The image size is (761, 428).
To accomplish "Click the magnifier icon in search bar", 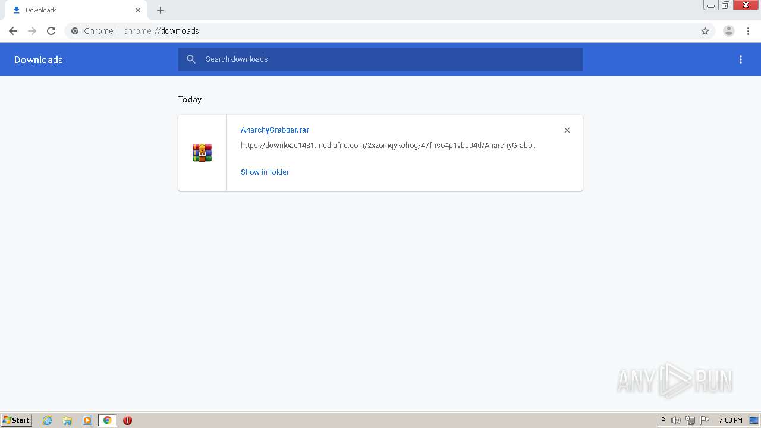I will 191,59.
